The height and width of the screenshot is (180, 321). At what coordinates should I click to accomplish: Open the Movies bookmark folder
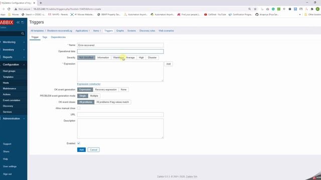coord(14,14)
